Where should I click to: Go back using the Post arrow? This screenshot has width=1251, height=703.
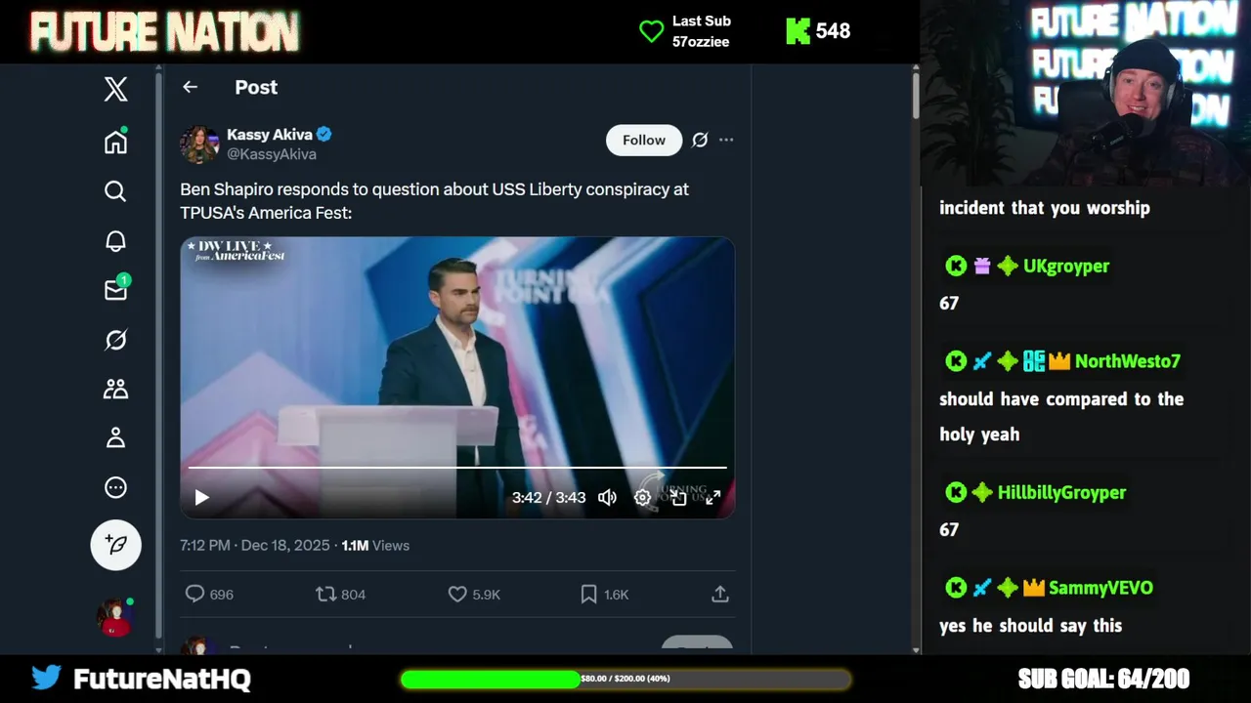pyautogui.click(x=190, y=87)
